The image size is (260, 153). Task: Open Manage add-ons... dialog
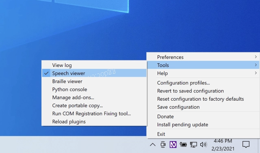[x=94, y=97]
